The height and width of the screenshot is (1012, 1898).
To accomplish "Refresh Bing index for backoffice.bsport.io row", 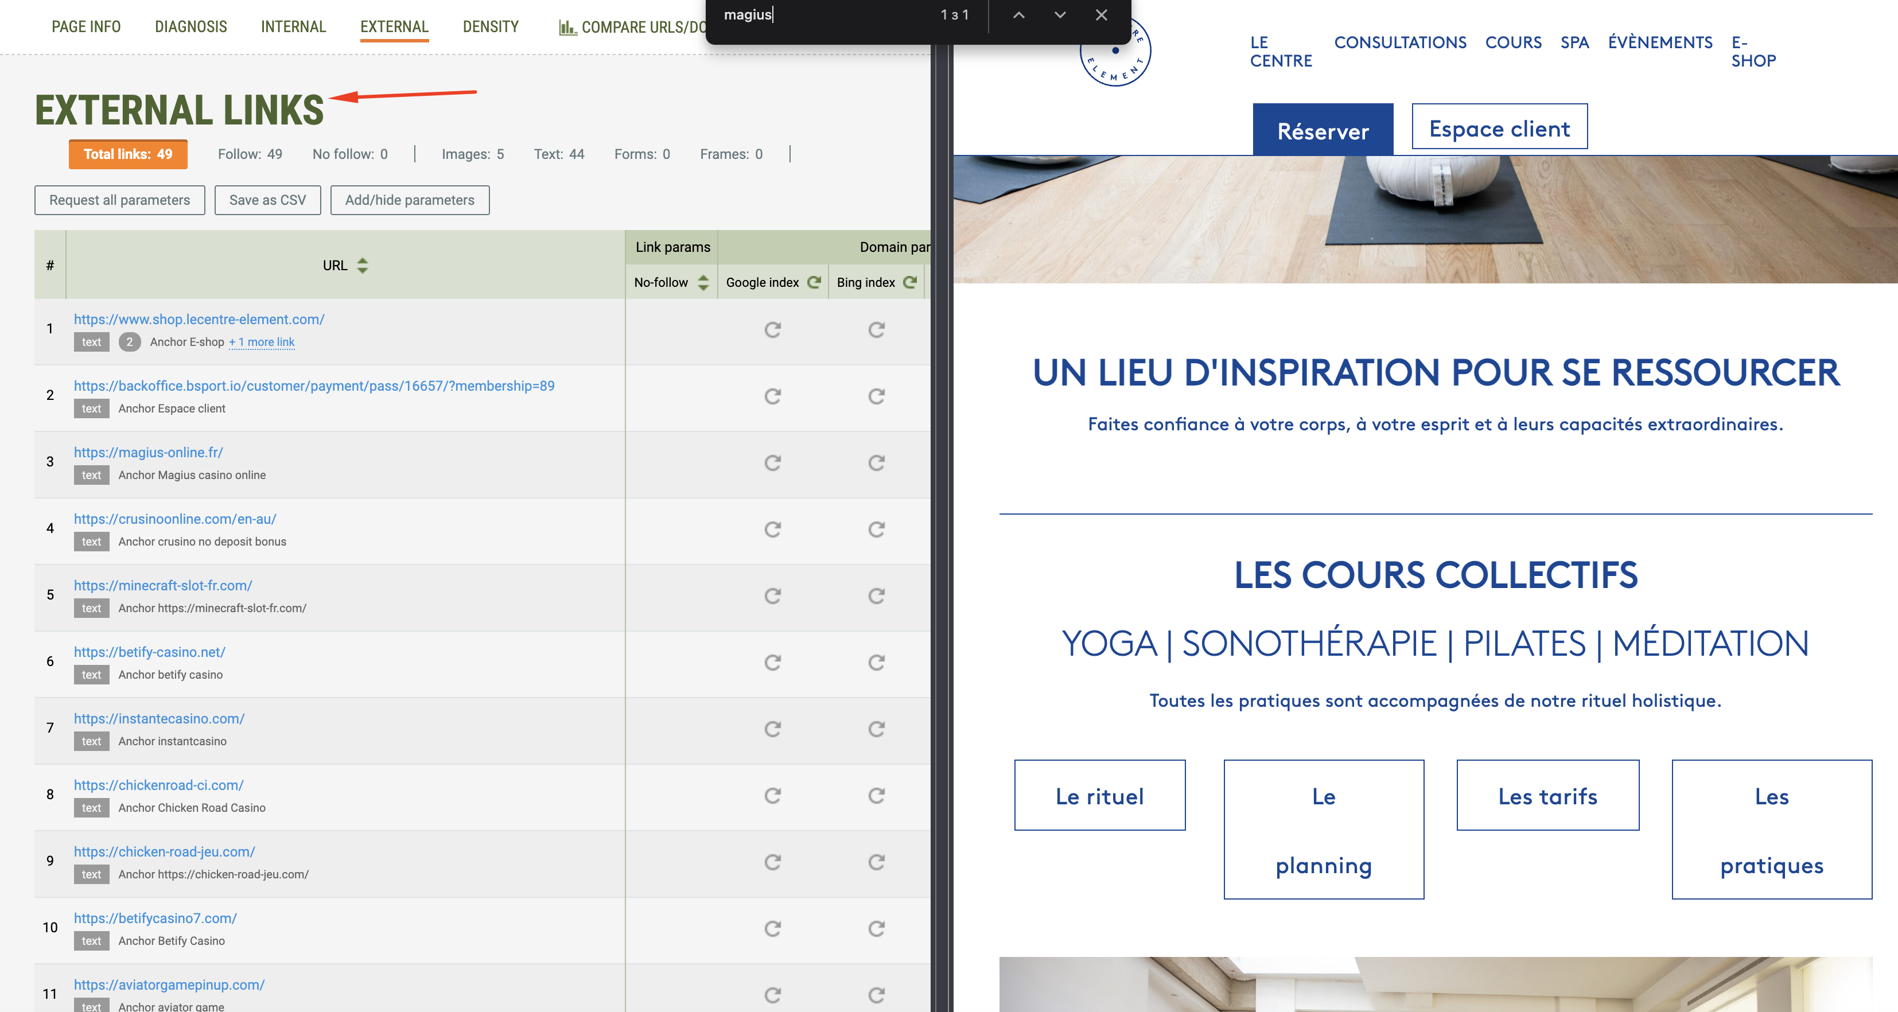I will [876, 396].
